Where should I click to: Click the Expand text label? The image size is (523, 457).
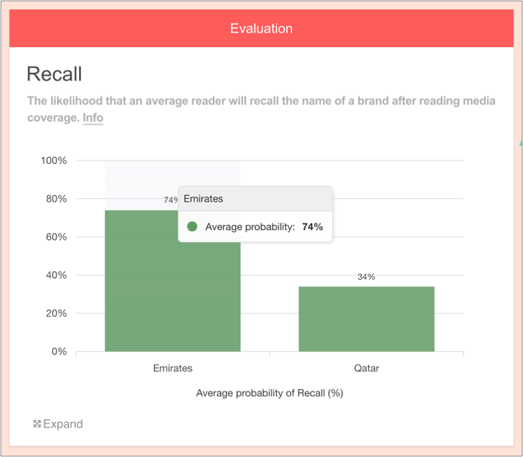pos(63,424)
